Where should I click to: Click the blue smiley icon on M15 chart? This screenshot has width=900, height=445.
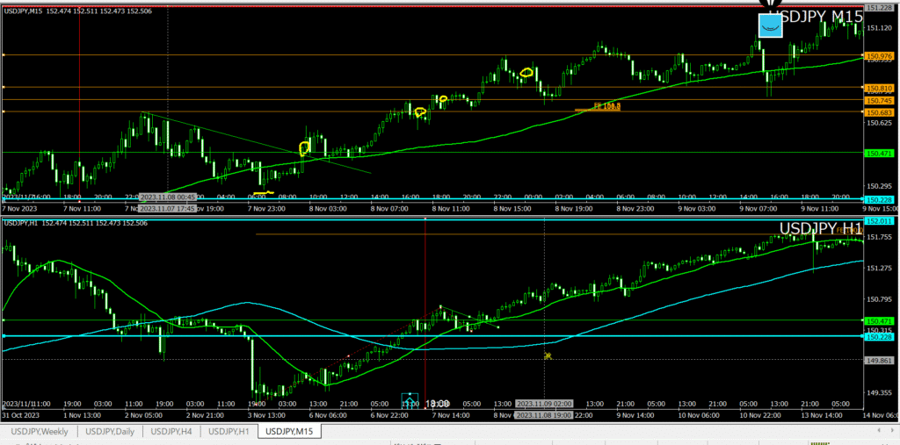(x=770, y=26)
